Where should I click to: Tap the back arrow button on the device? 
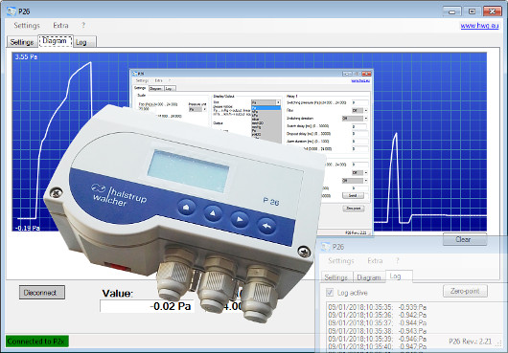[267, 226]
